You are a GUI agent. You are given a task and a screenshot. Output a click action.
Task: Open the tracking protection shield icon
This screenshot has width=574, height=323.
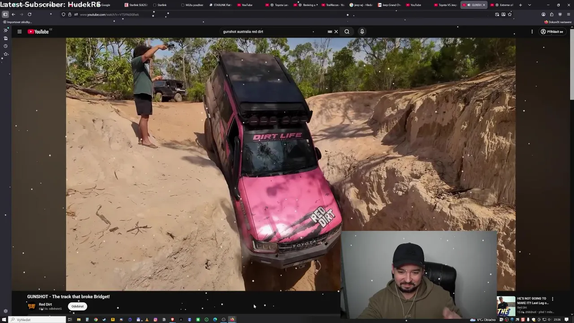[x=63, y=14]
